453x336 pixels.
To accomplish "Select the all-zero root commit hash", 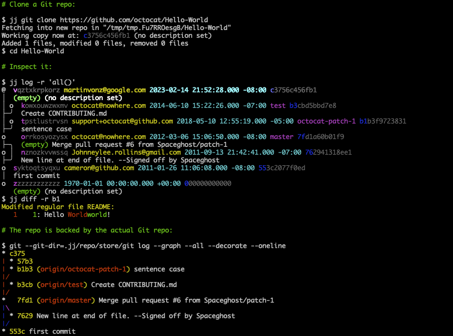I will pos(208,184).
